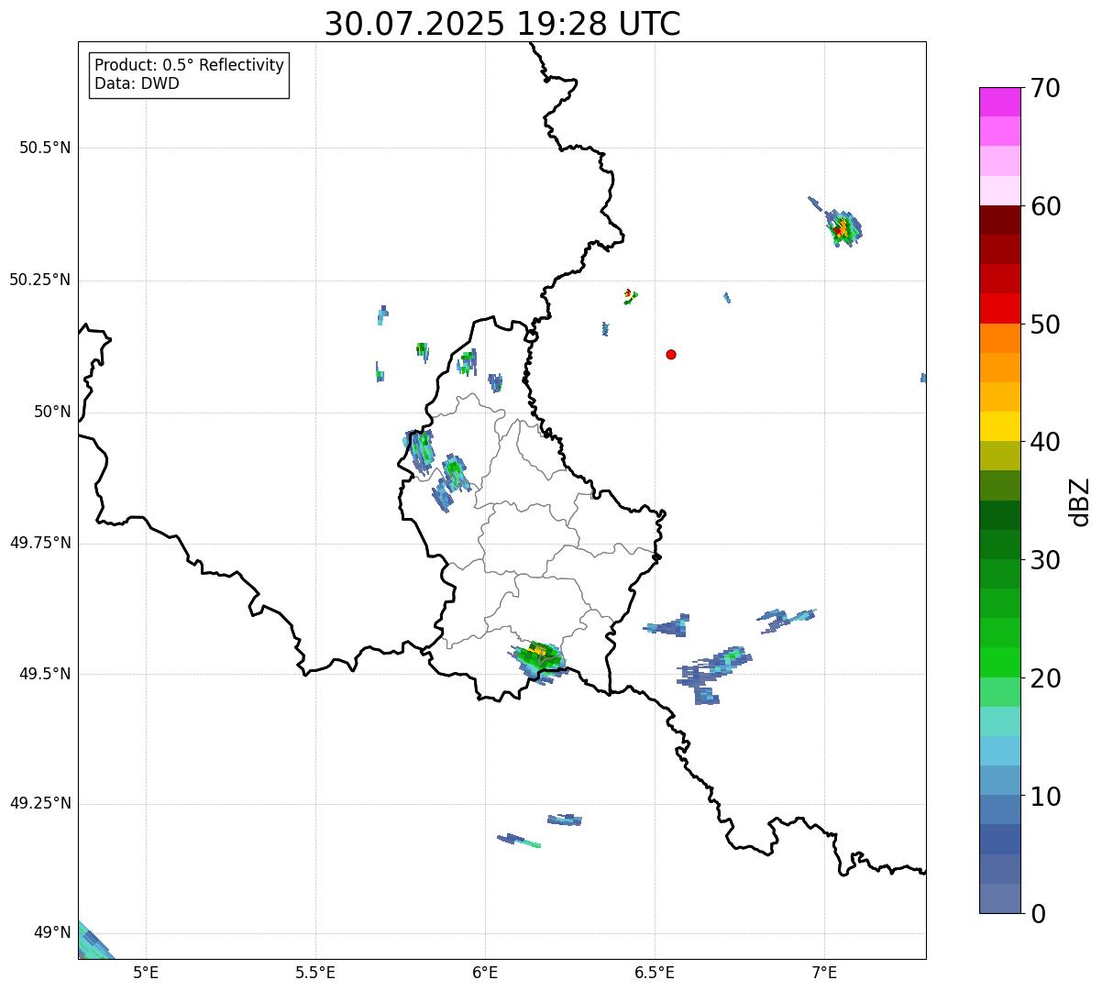1102x991 pixels.
Task: Click the small red echo near 6.4°E, 50.2°N
Action: pos(629,295)
